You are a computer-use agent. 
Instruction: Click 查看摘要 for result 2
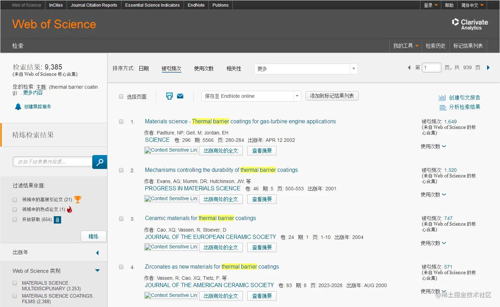(262, 199)
